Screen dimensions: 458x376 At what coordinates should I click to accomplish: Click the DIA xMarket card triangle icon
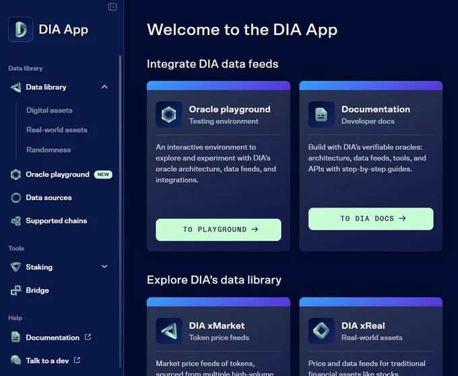click(169, 331)
